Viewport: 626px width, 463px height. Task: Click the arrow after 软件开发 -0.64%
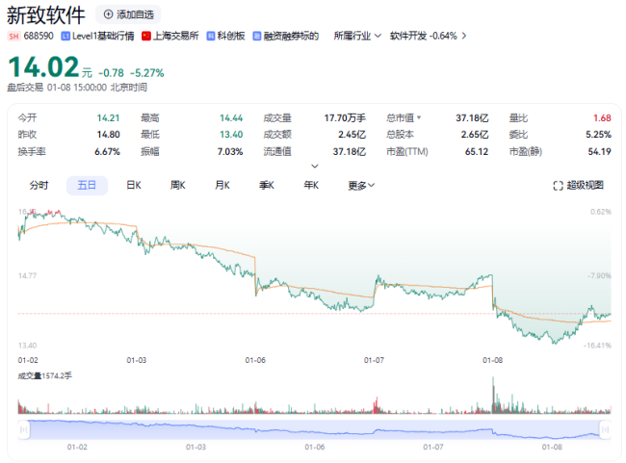pyautogui.click(x=464, y=36)
